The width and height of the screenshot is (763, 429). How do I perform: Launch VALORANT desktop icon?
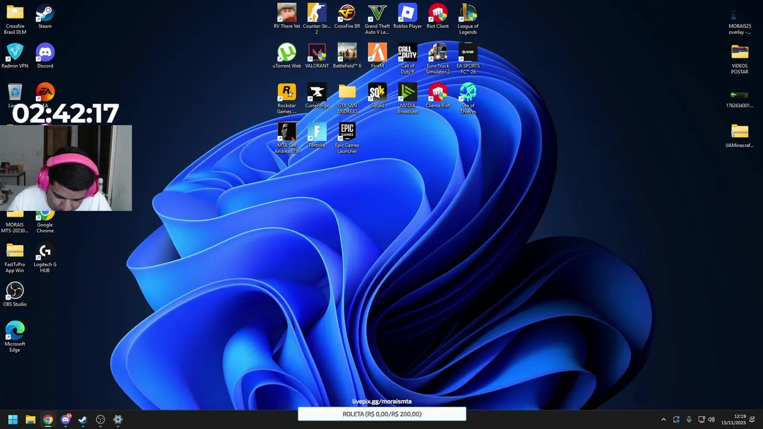click(317, 56)
